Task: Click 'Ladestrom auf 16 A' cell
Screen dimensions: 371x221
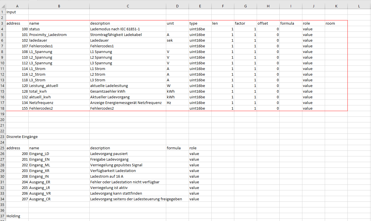Action: (x=128, y=176)
